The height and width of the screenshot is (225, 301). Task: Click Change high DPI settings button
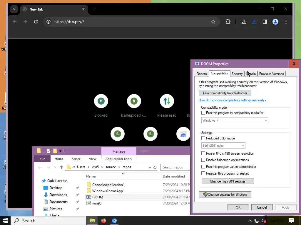click(228, 181)
